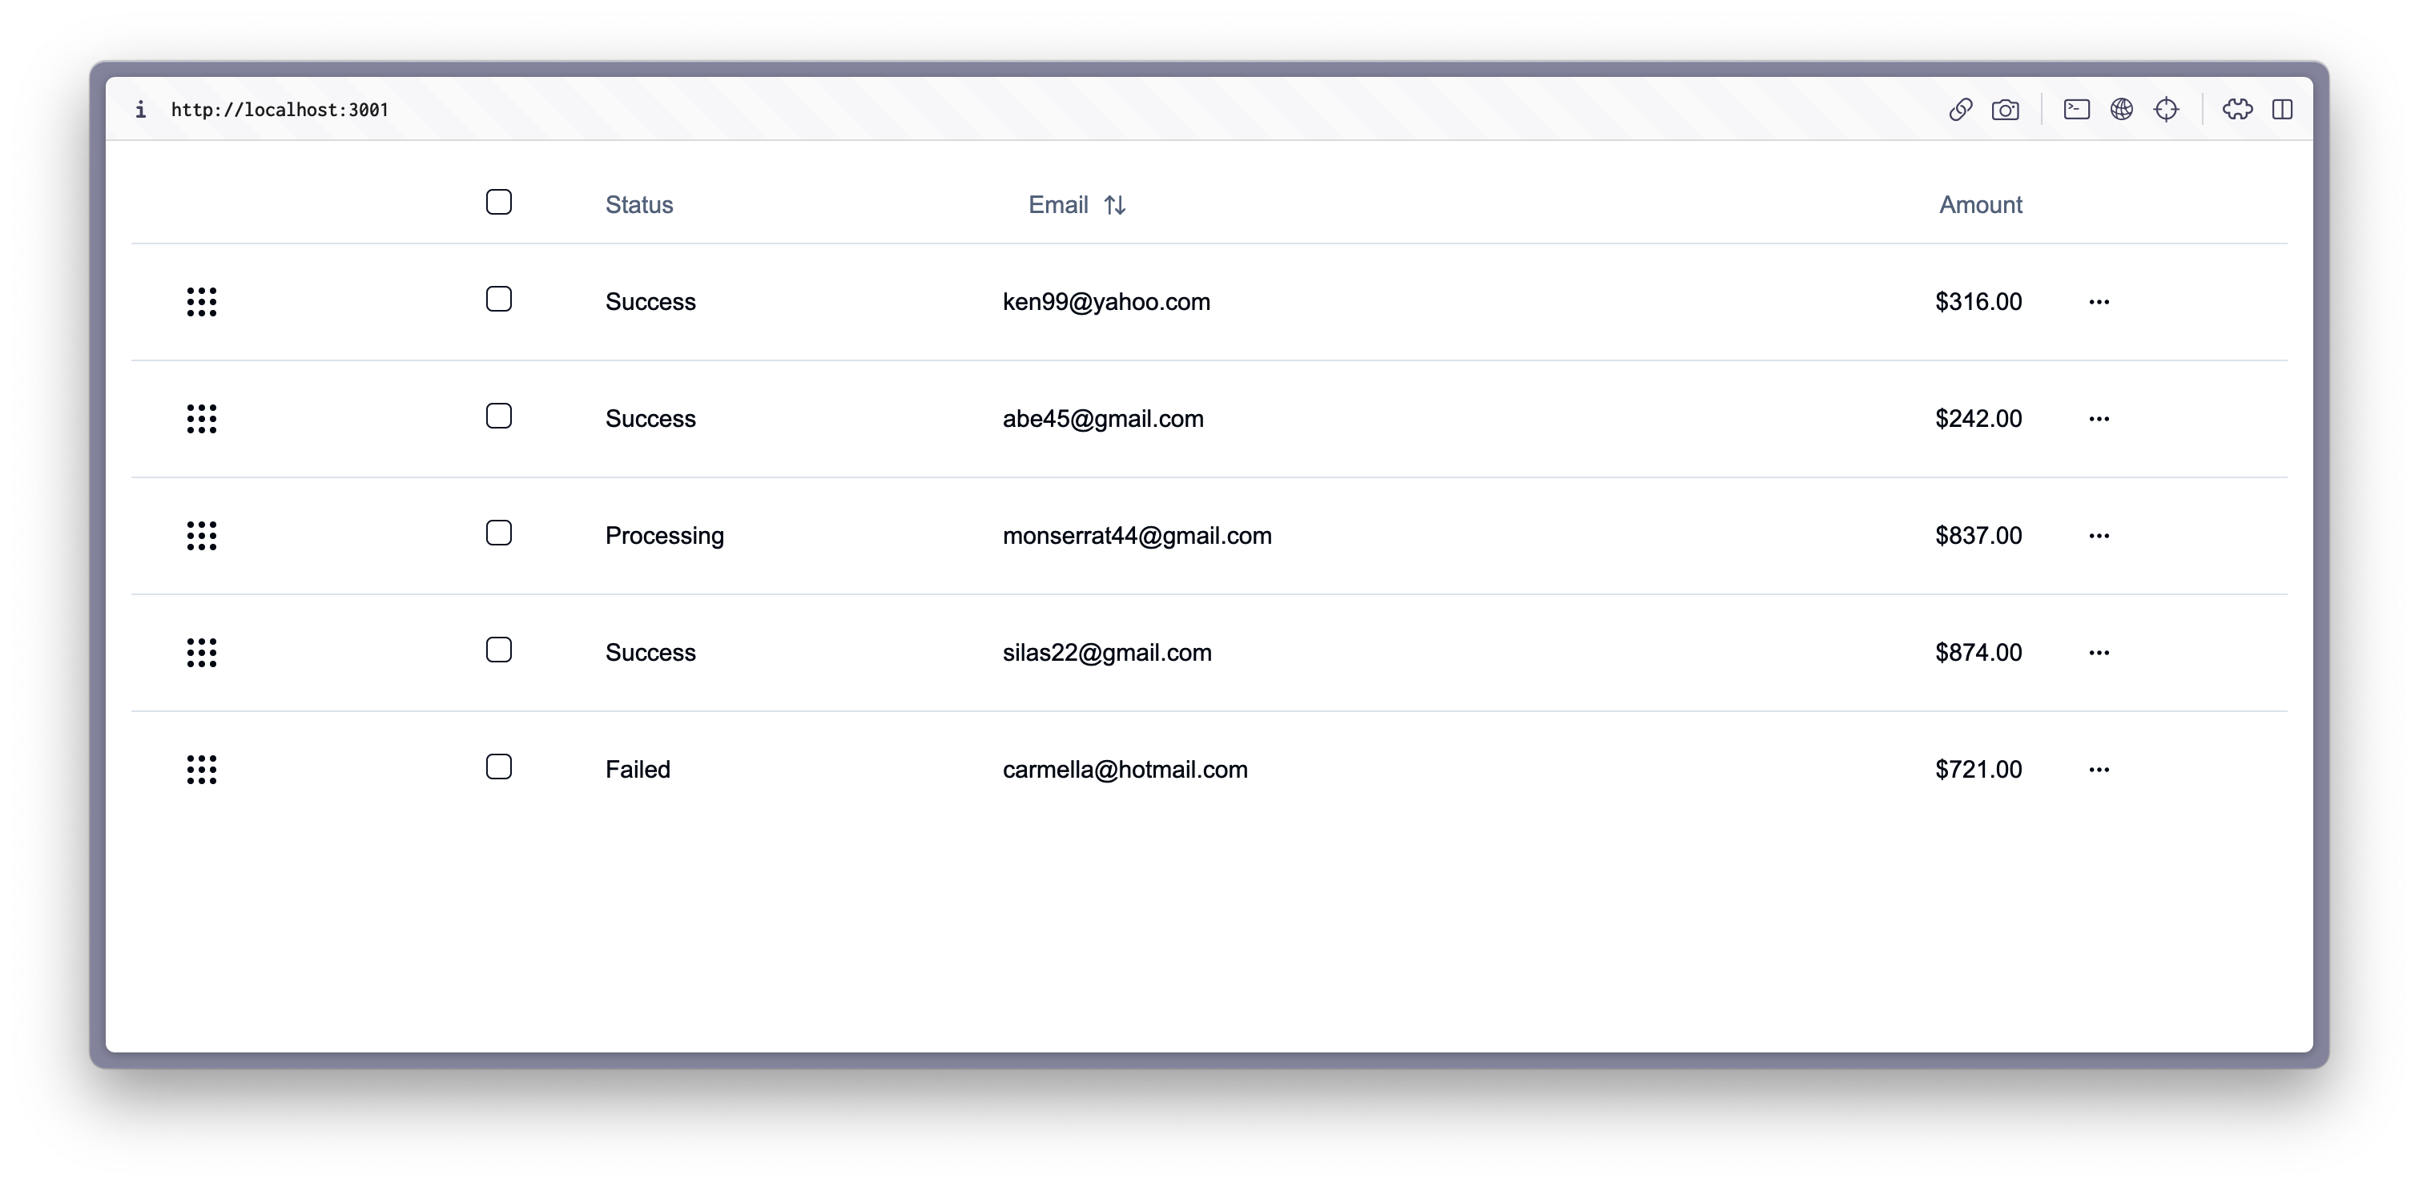Toggle the split panel layout icon
This screenshot has width=2419, height=1187.
[x=2282, y=110]
